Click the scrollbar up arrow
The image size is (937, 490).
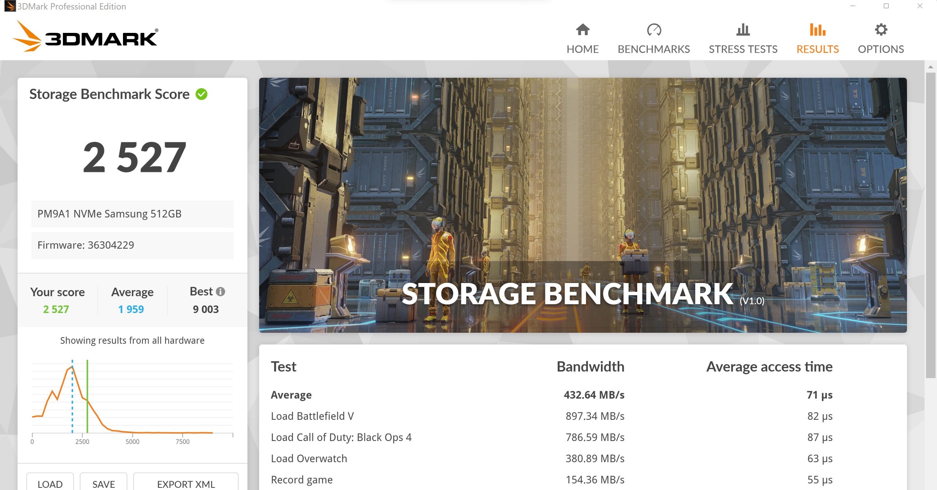click(930, 67)
